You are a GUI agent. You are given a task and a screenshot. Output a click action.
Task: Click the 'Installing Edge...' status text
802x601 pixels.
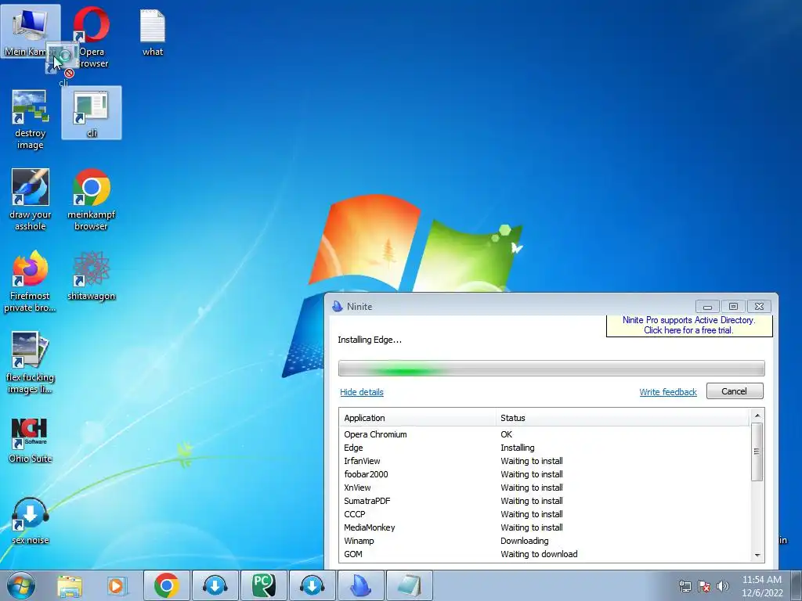[x=370, y=340]
